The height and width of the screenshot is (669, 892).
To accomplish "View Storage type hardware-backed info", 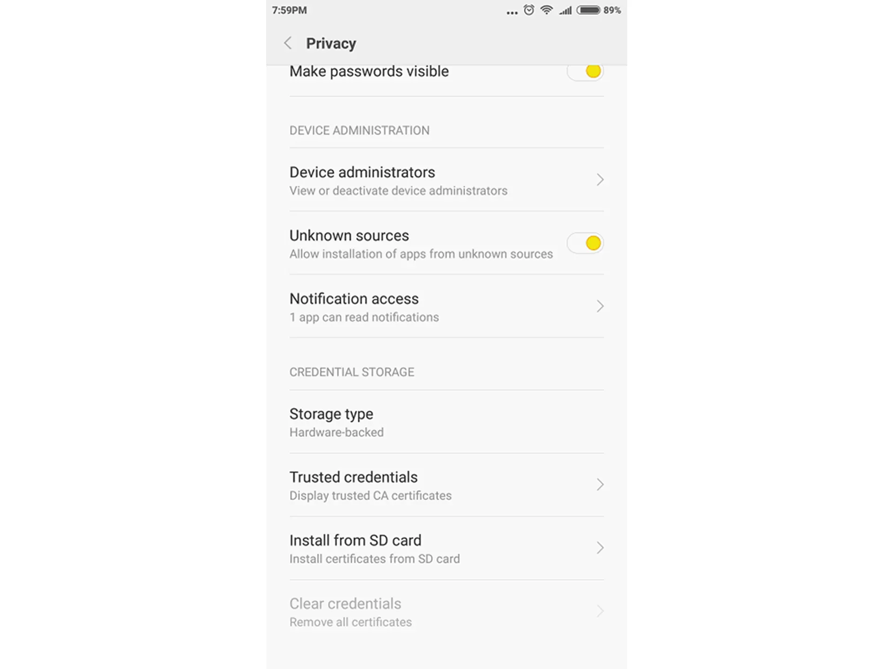I will [446, 422].
